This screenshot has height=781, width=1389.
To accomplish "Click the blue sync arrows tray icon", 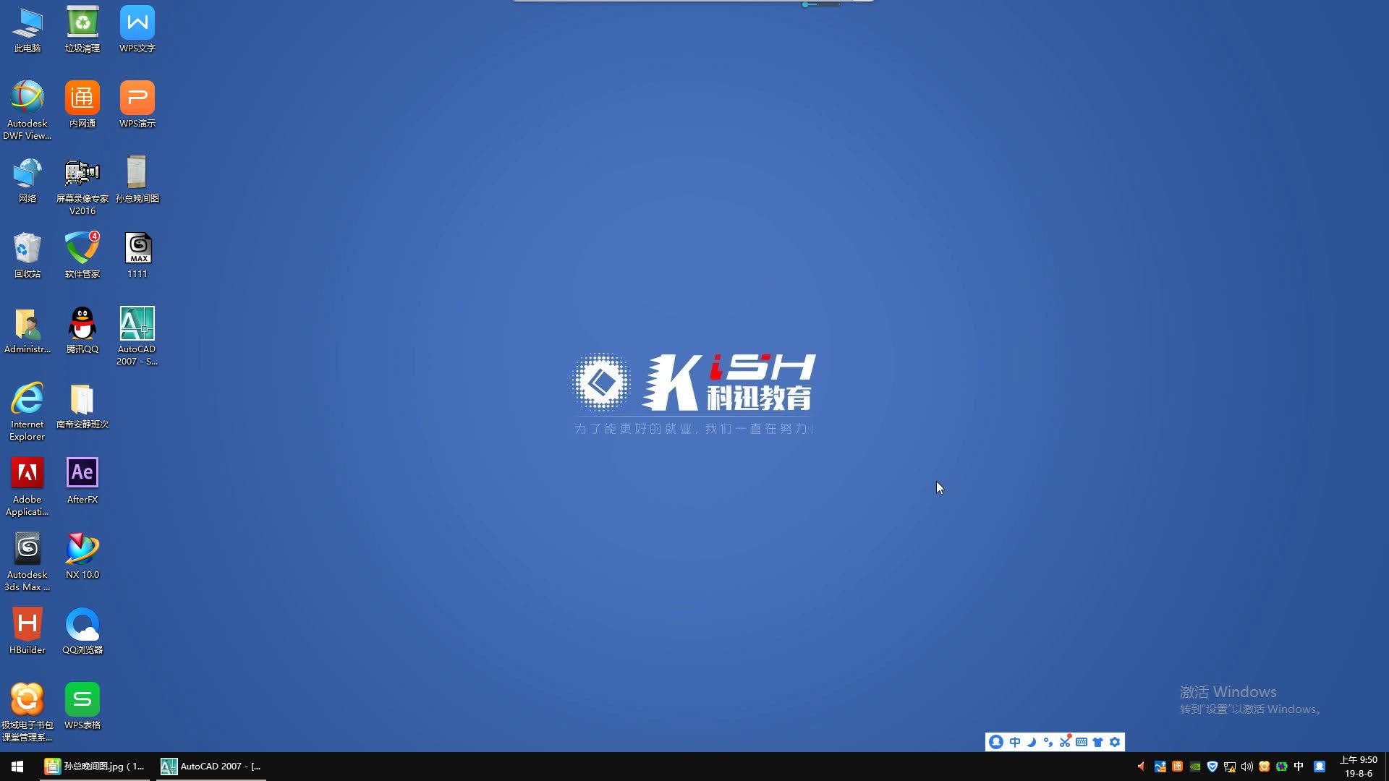I will 1160,767.
